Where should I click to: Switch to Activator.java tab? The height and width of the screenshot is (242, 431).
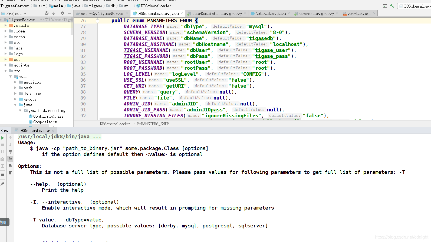271,14
